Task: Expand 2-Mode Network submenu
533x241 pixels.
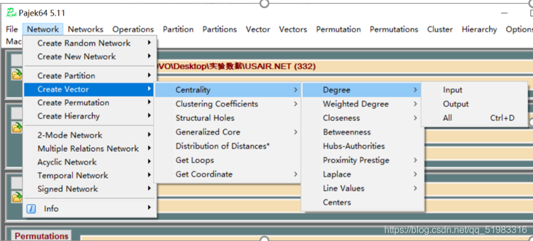Action: pos(90,135)
